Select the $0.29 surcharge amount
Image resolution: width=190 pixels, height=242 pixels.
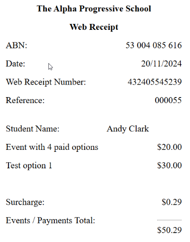(172, 202)
